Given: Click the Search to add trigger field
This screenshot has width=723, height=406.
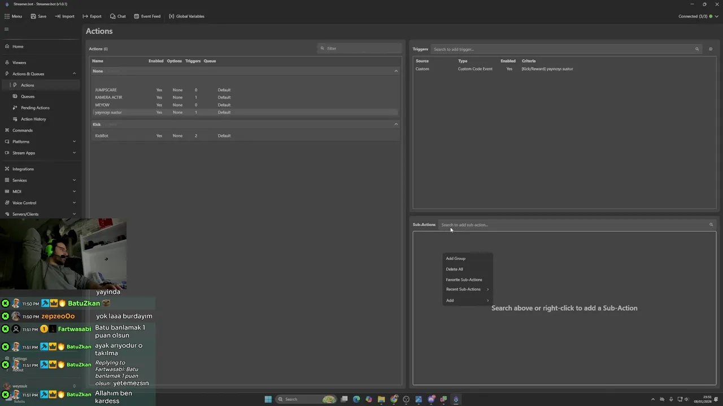Looking at the screenshot, I should [x=566, y=49].
